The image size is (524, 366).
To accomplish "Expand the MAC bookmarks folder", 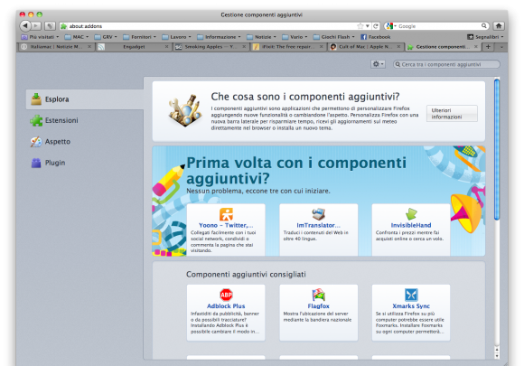I will coord(77,37).
